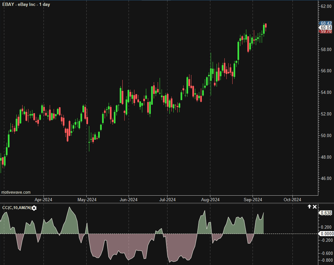Click the CC(C,10,AMZN) study label

[x=16, y=208]
